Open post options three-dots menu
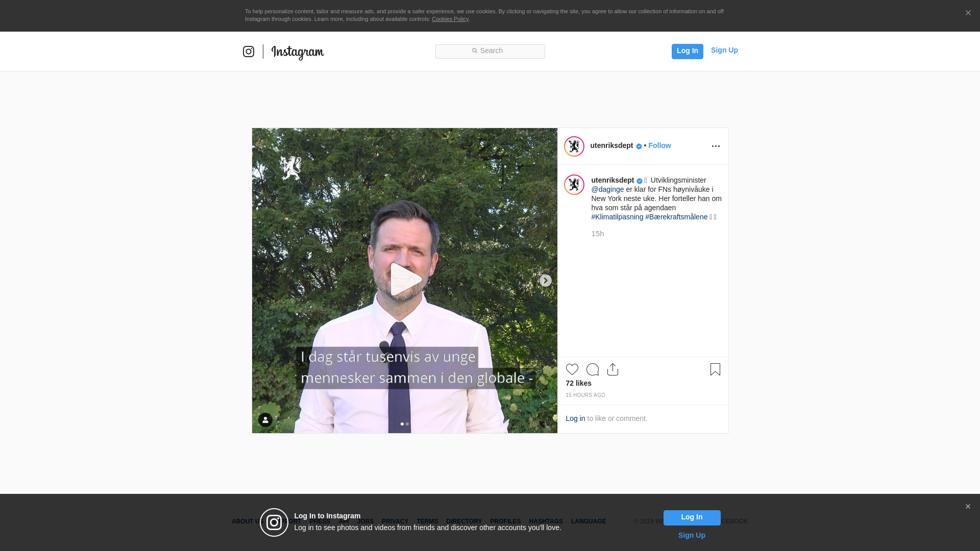Image resolution: width=980 pixels, height=551 pixels. coord(716,146)
